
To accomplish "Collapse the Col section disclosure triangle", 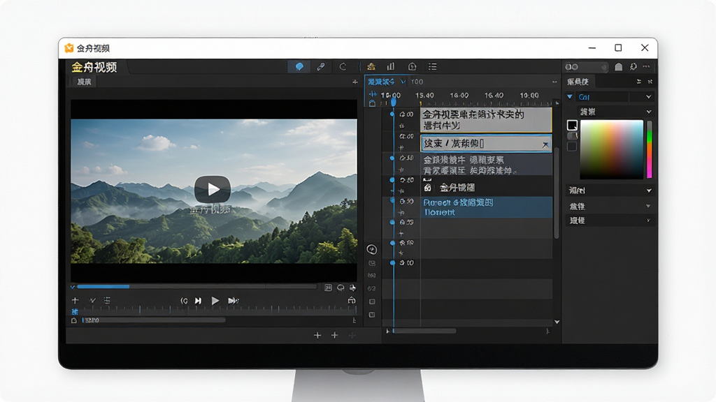I will [570, 96].
